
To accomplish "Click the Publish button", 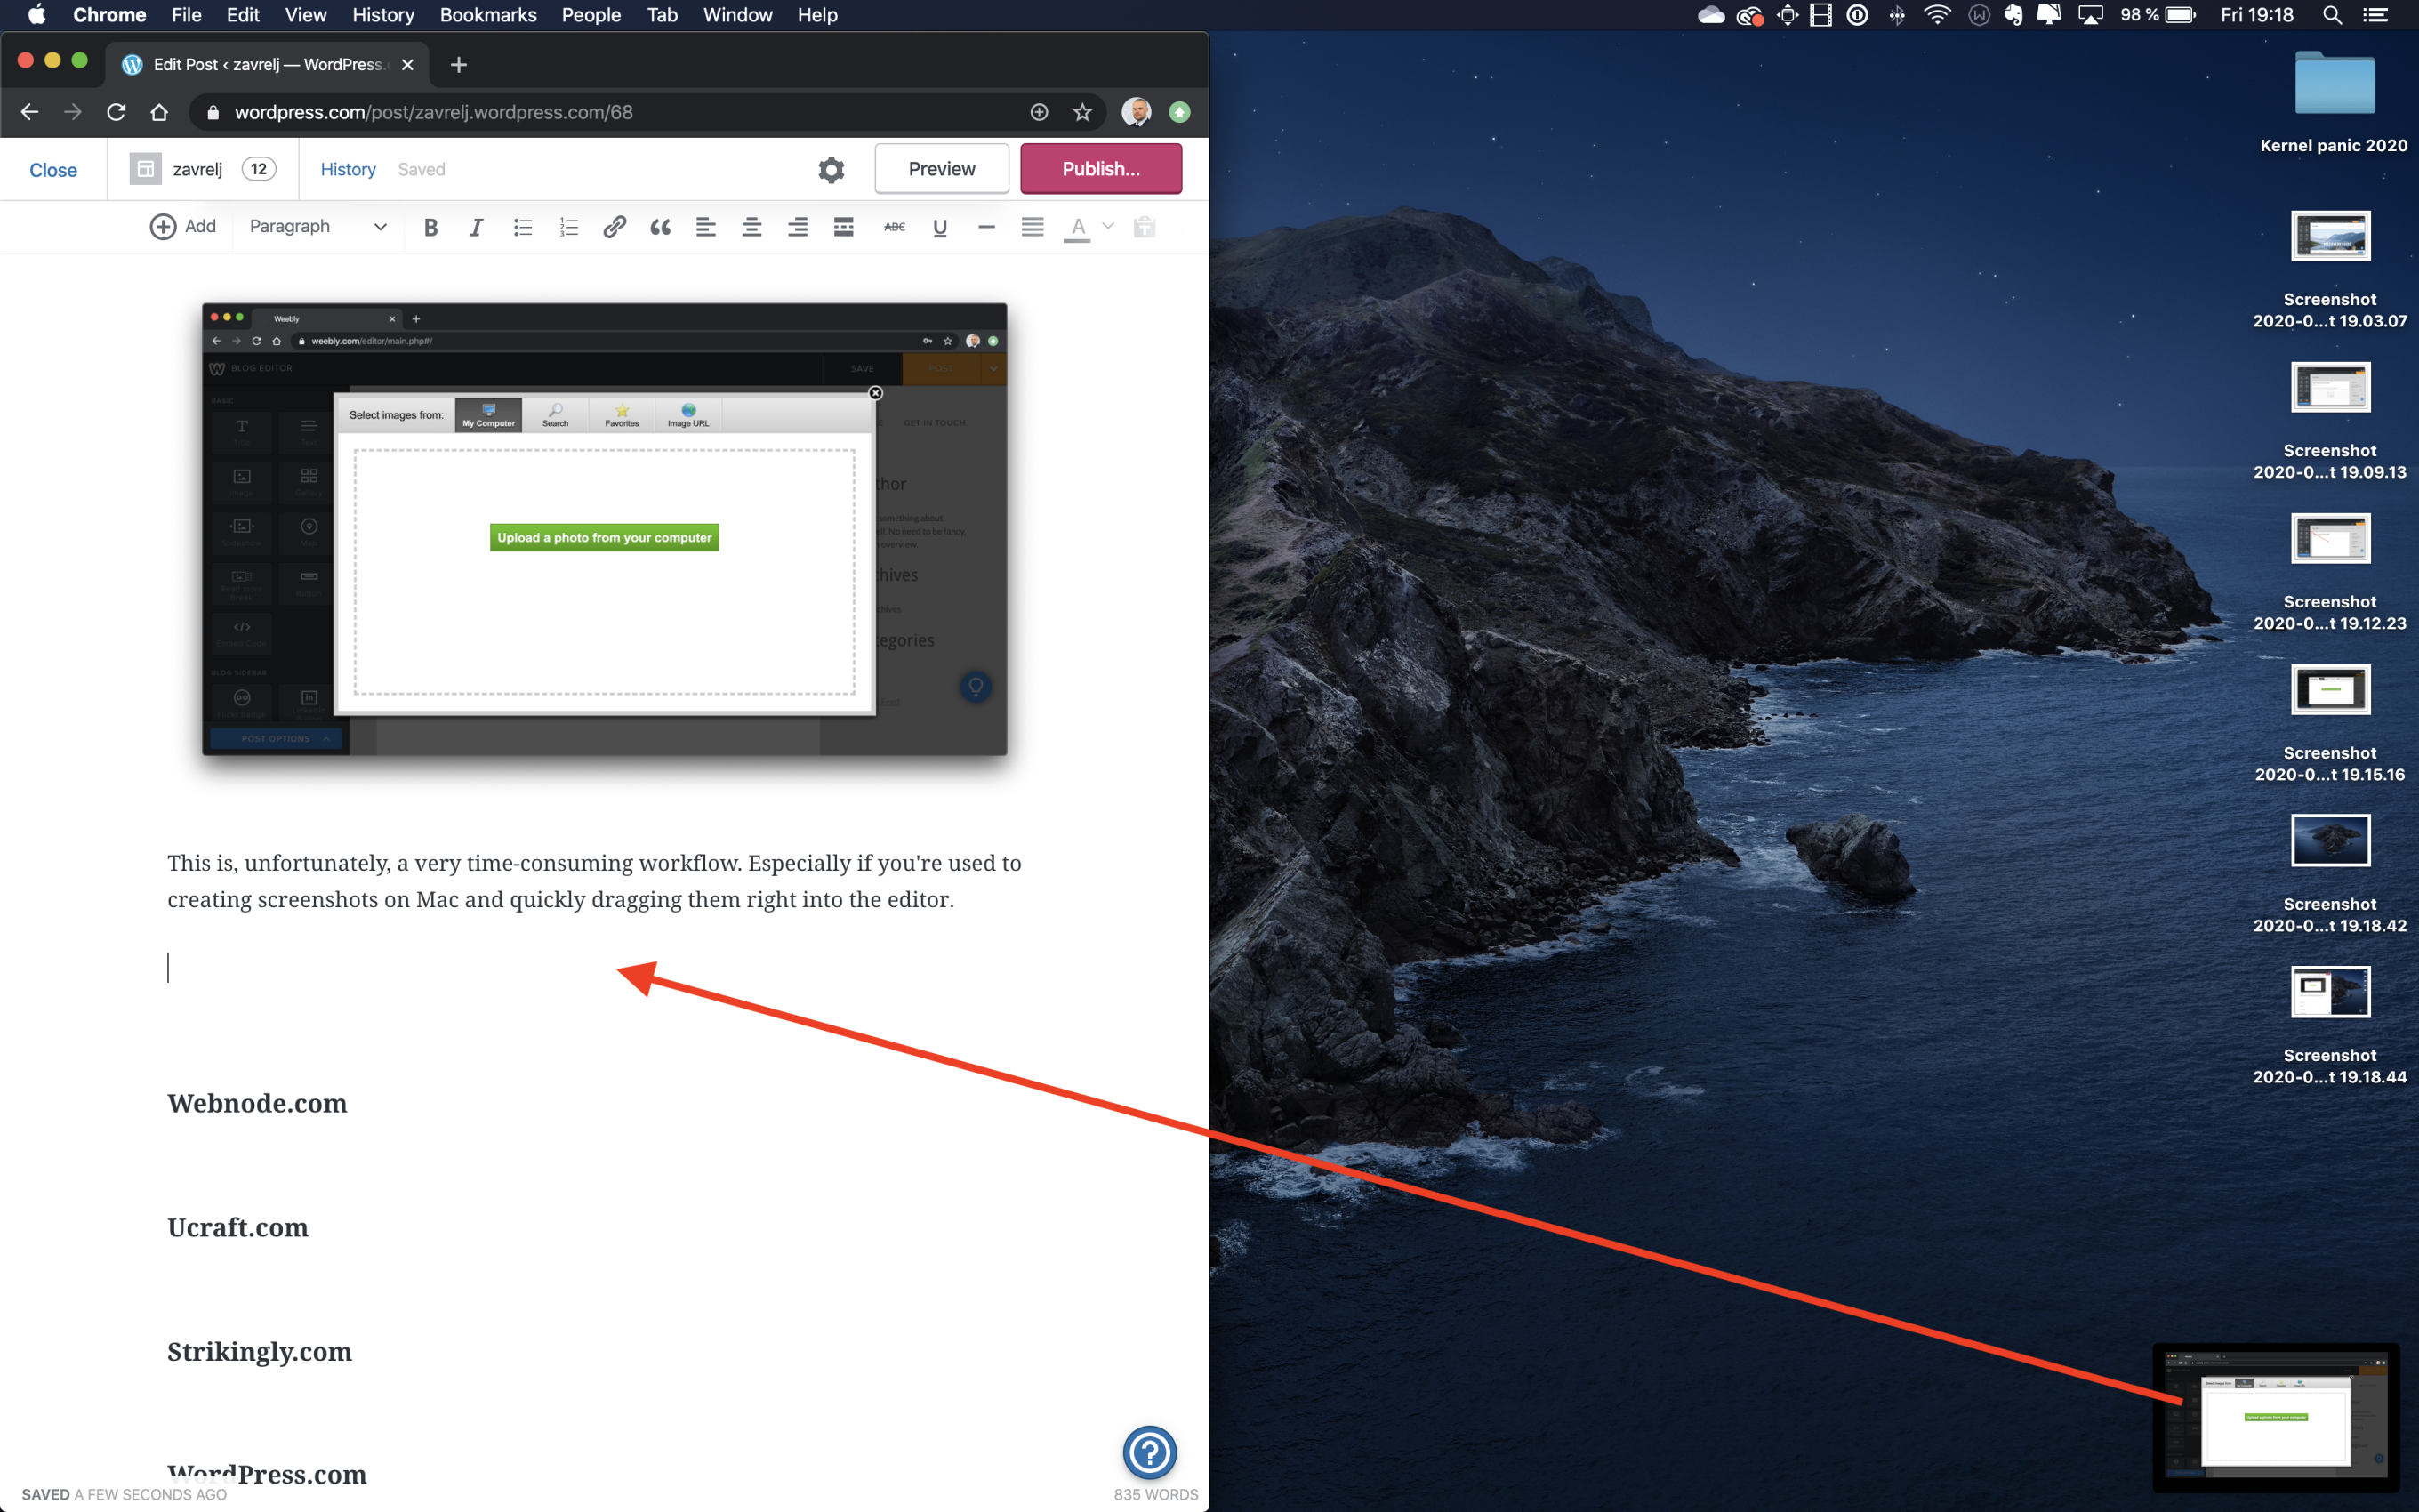I will [1100, 169].
